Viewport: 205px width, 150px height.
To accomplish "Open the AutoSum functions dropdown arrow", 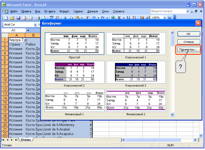I will [124, 18].
